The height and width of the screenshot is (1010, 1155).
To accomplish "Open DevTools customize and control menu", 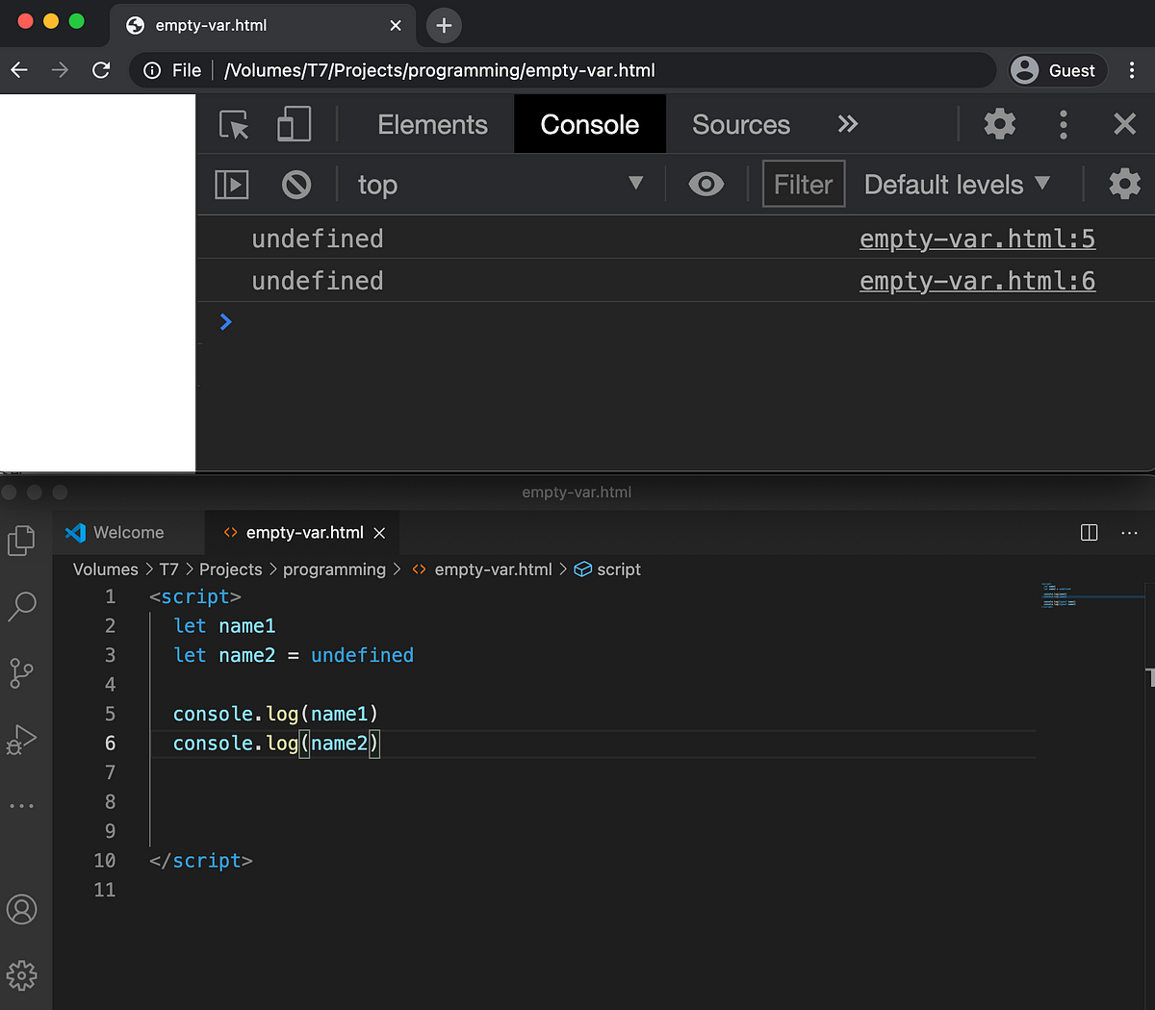I will pos(1063,124).
